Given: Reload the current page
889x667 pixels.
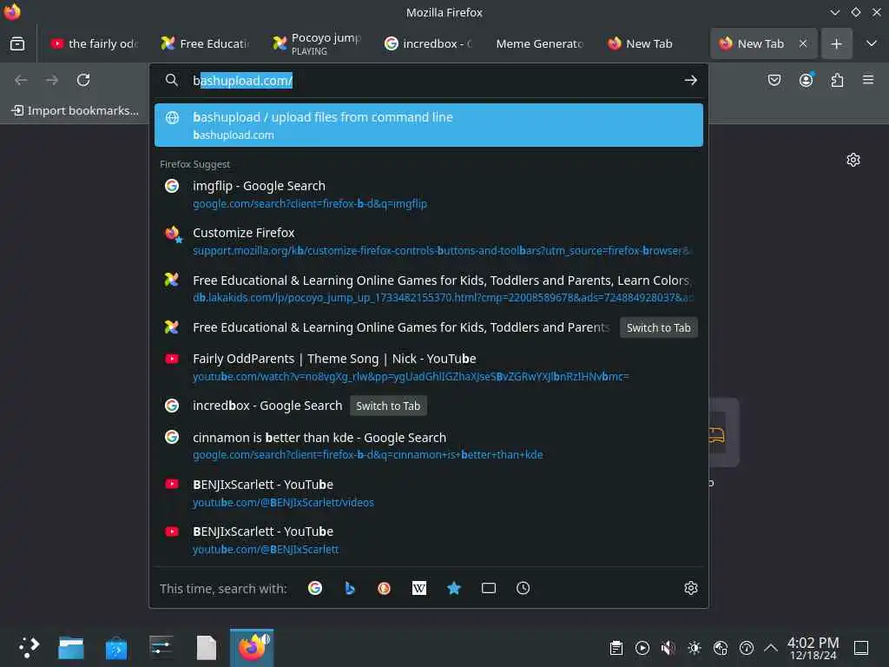Looking at the screenshot, I should (x=83, y=80).
